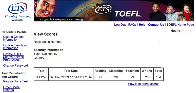Screen dimensions: 196x93
Task: Open the Help link
Action: click(142, 25)
